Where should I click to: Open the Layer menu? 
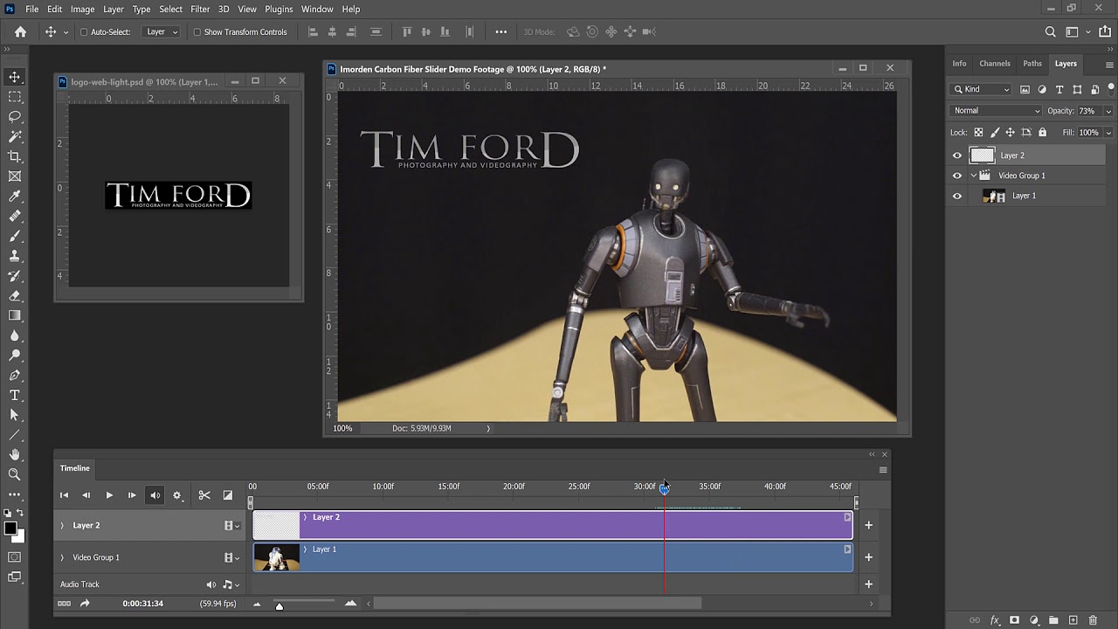pyautogui.click(x=114, y=9)
